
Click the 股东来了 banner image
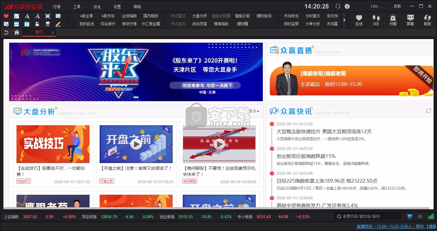tap(136, 72)
